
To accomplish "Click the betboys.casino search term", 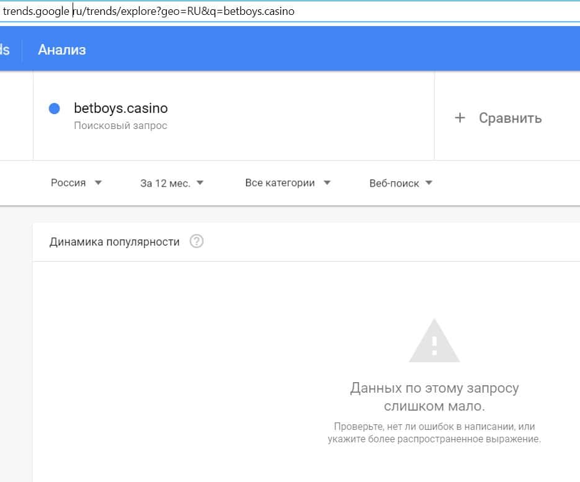I will 121,109.
